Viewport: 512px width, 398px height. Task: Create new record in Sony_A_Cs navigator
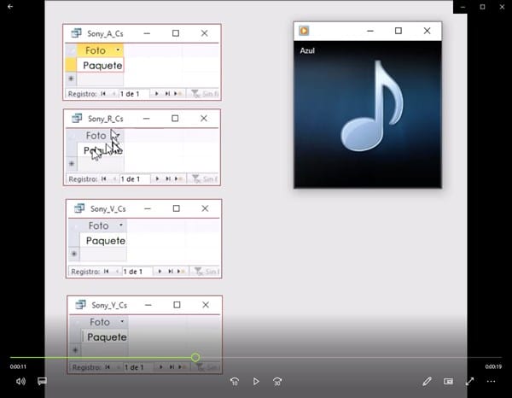click(x=178, y=94)
